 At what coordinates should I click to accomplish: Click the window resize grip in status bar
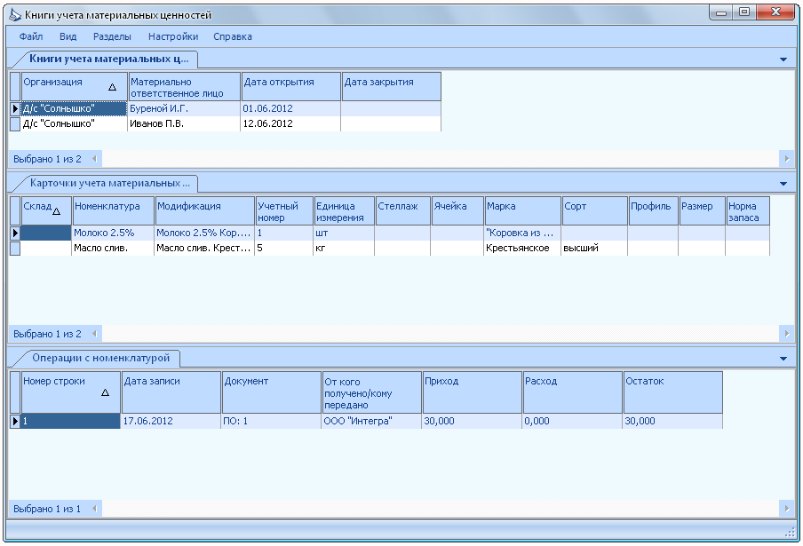[x=789, y=533]
